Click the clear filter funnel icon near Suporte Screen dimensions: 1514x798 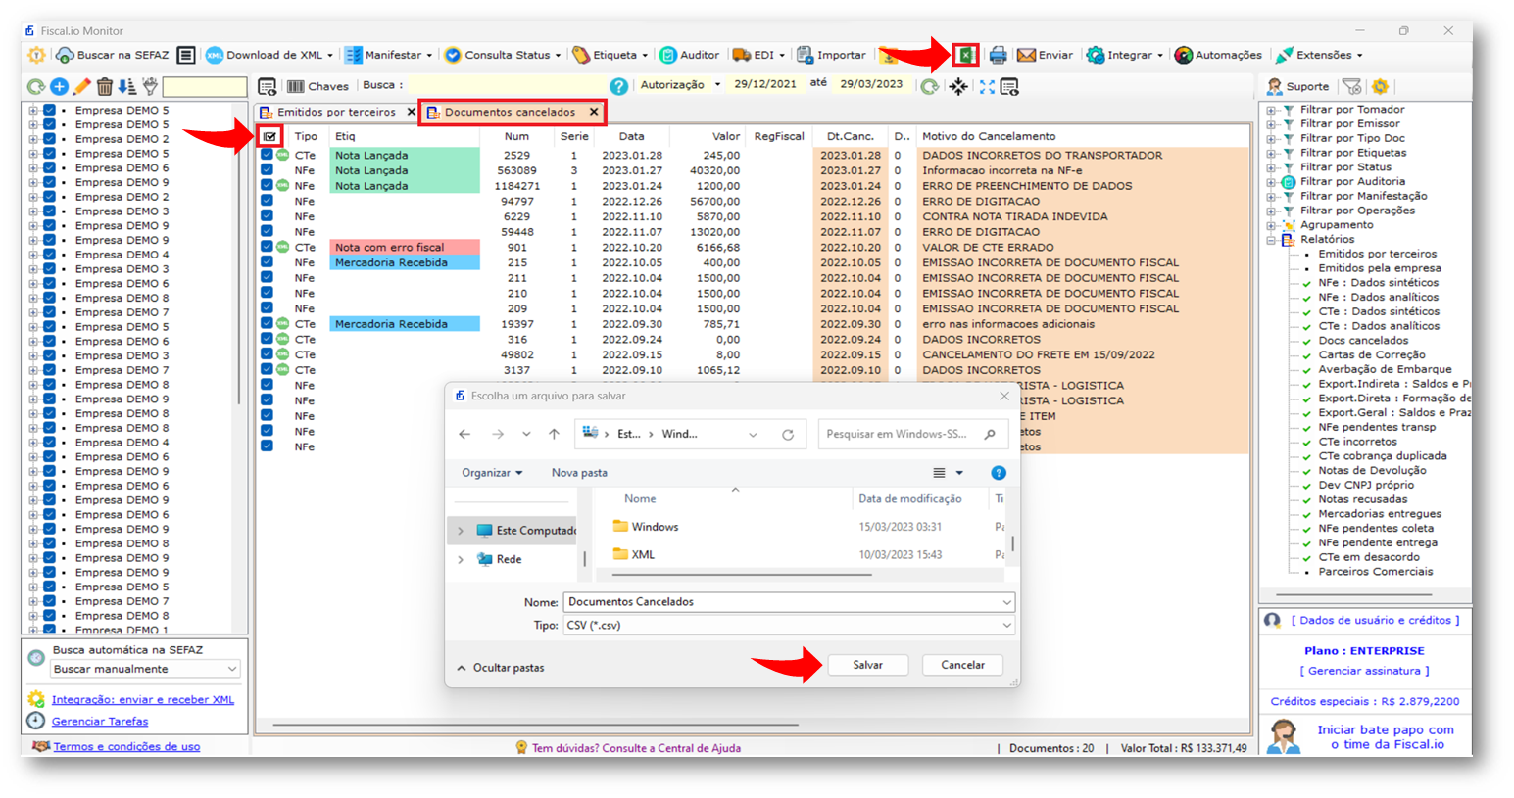[1351, 86]
